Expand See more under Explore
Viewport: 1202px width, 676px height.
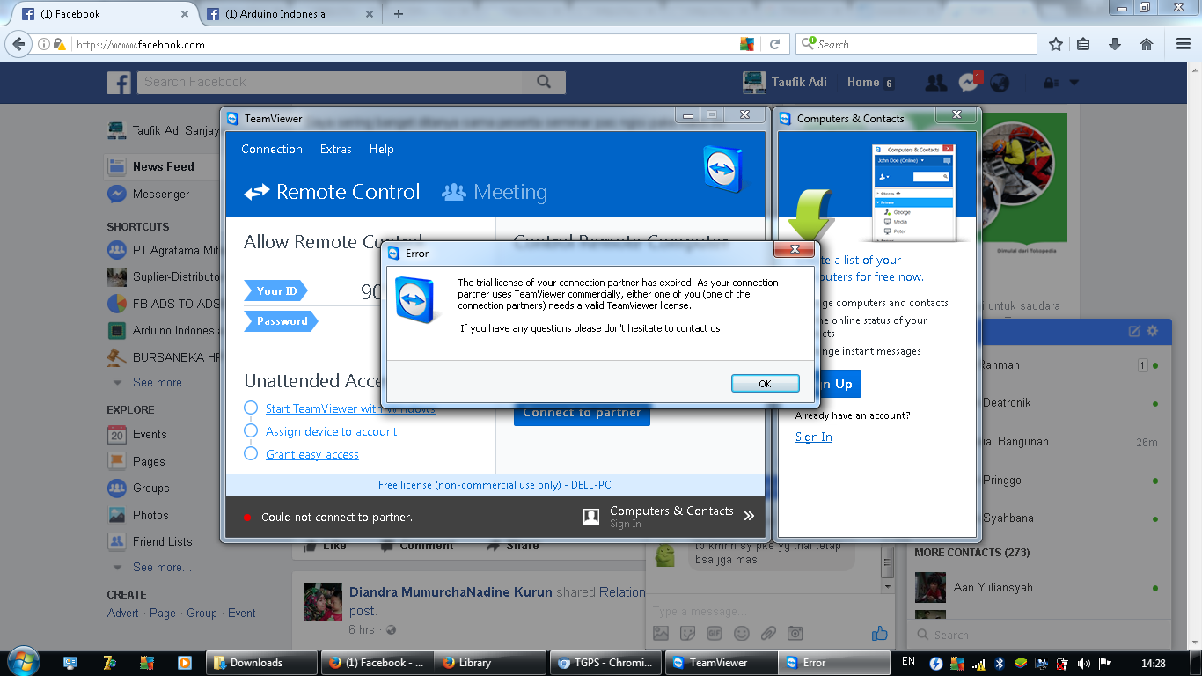point(161,568)
